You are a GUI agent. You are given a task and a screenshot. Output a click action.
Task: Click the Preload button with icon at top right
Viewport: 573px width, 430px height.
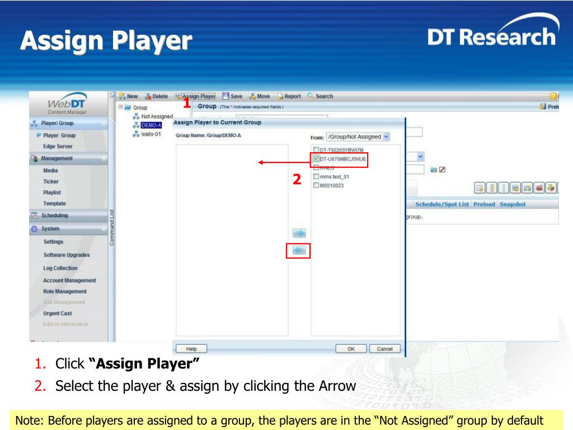[549, 106]
